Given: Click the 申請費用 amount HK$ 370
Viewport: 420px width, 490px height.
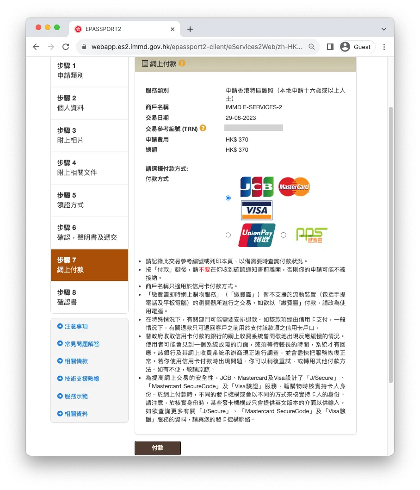Looking at the screenshot, I should (x=237, y=139).
